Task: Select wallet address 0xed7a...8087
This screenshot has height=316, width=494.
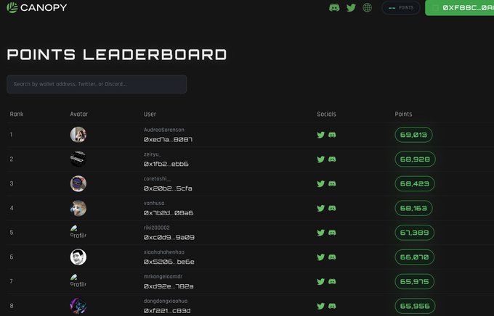Action: pos(168,140)
